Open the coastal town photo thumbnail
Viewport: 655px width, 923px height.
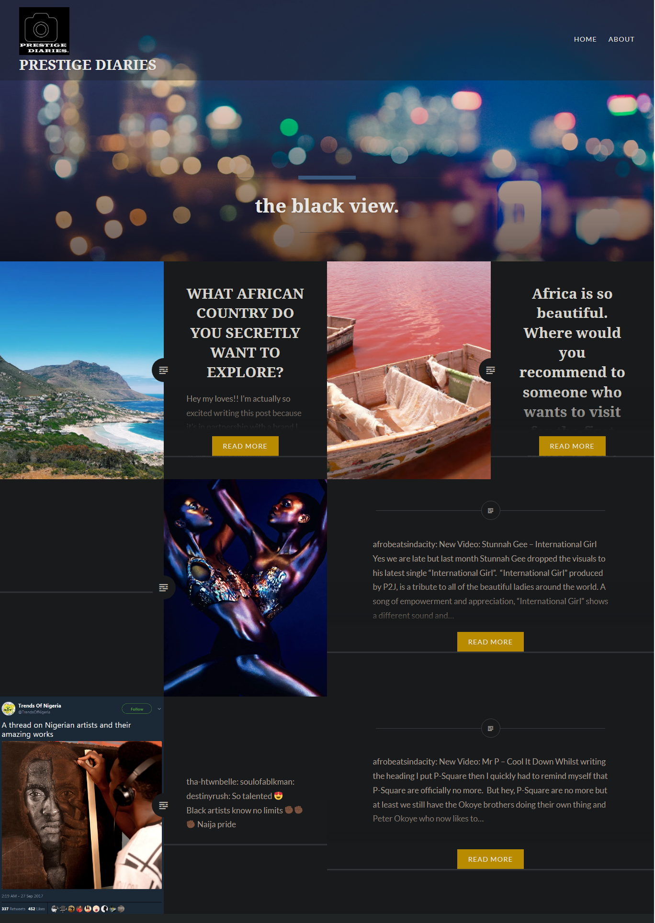[82, 370]
